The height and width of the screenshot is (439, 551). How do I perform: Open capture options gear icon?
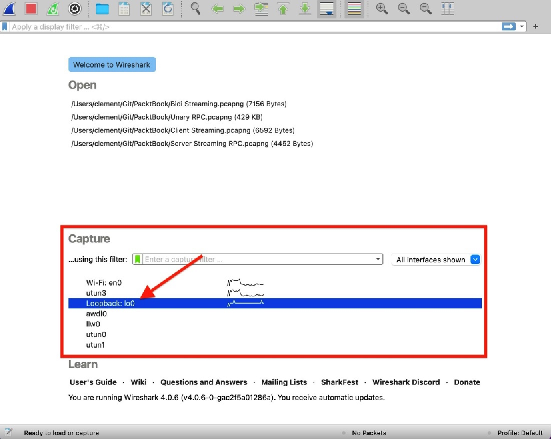pyautogui.click(x=75, y=8)
